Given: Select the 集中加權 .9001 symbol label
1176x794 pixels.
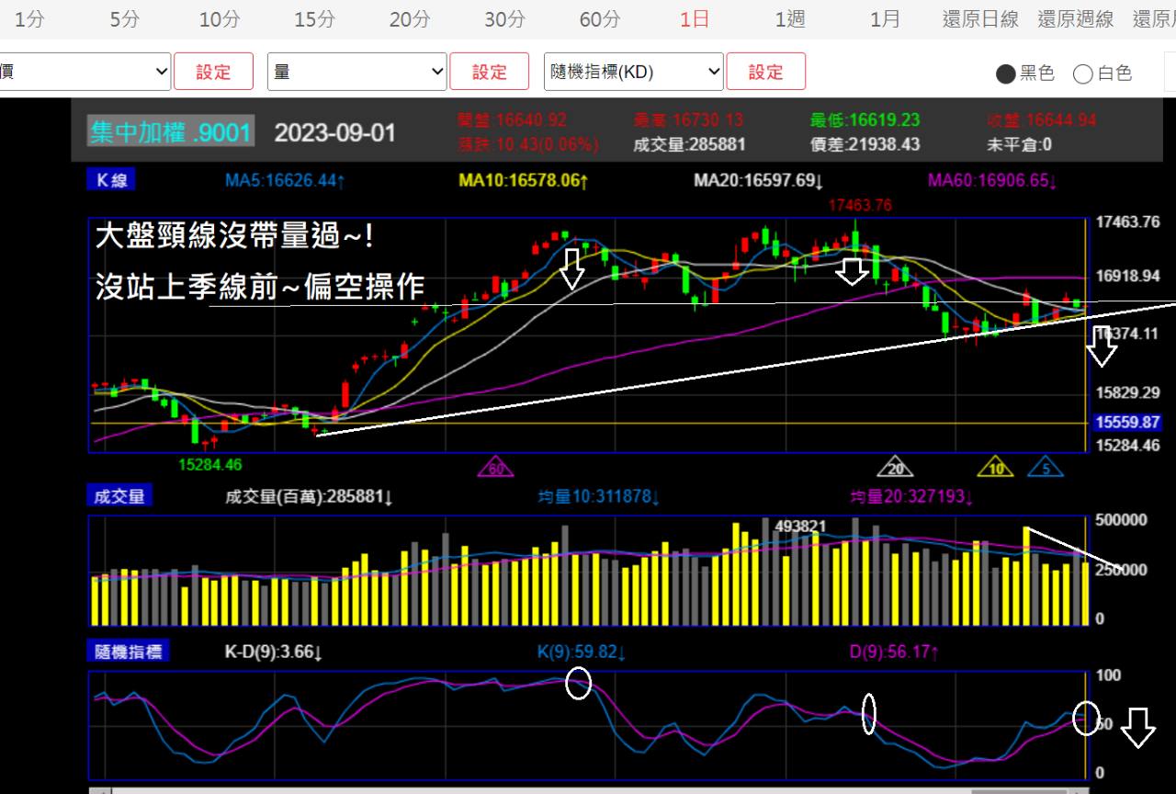Looking at the screenshot, I should 170,132.
